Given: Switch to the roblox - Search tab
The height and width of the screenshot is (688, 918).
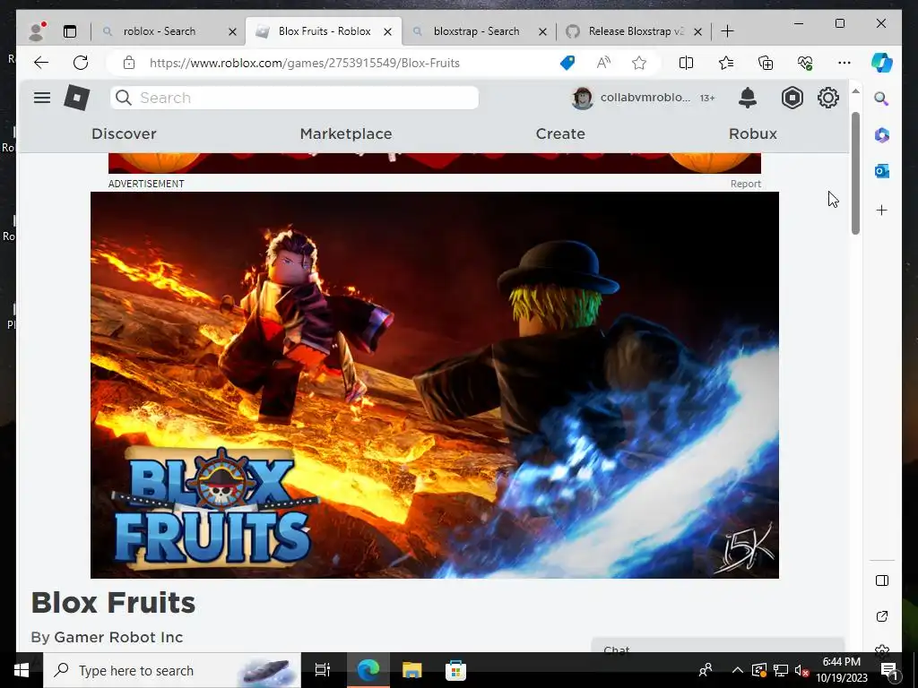Looking at the screenshot, I should (160, 31).
